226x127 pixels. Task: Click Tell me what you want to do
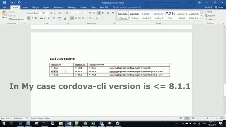pyautogui.click(x=128, y=7)
